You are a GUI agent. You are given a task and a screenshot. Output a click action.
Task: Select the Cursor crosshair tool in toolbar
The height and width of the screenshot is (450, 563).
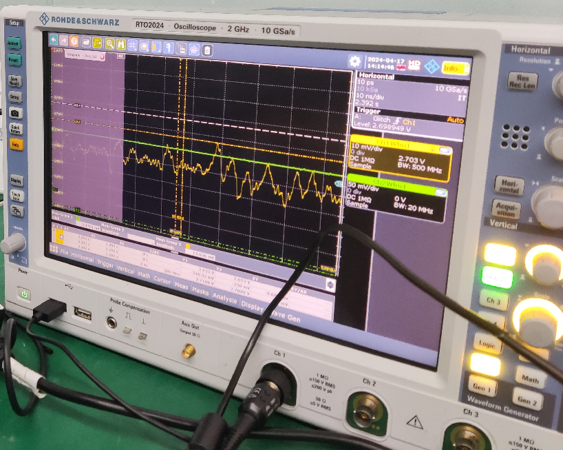pos(133,45)
